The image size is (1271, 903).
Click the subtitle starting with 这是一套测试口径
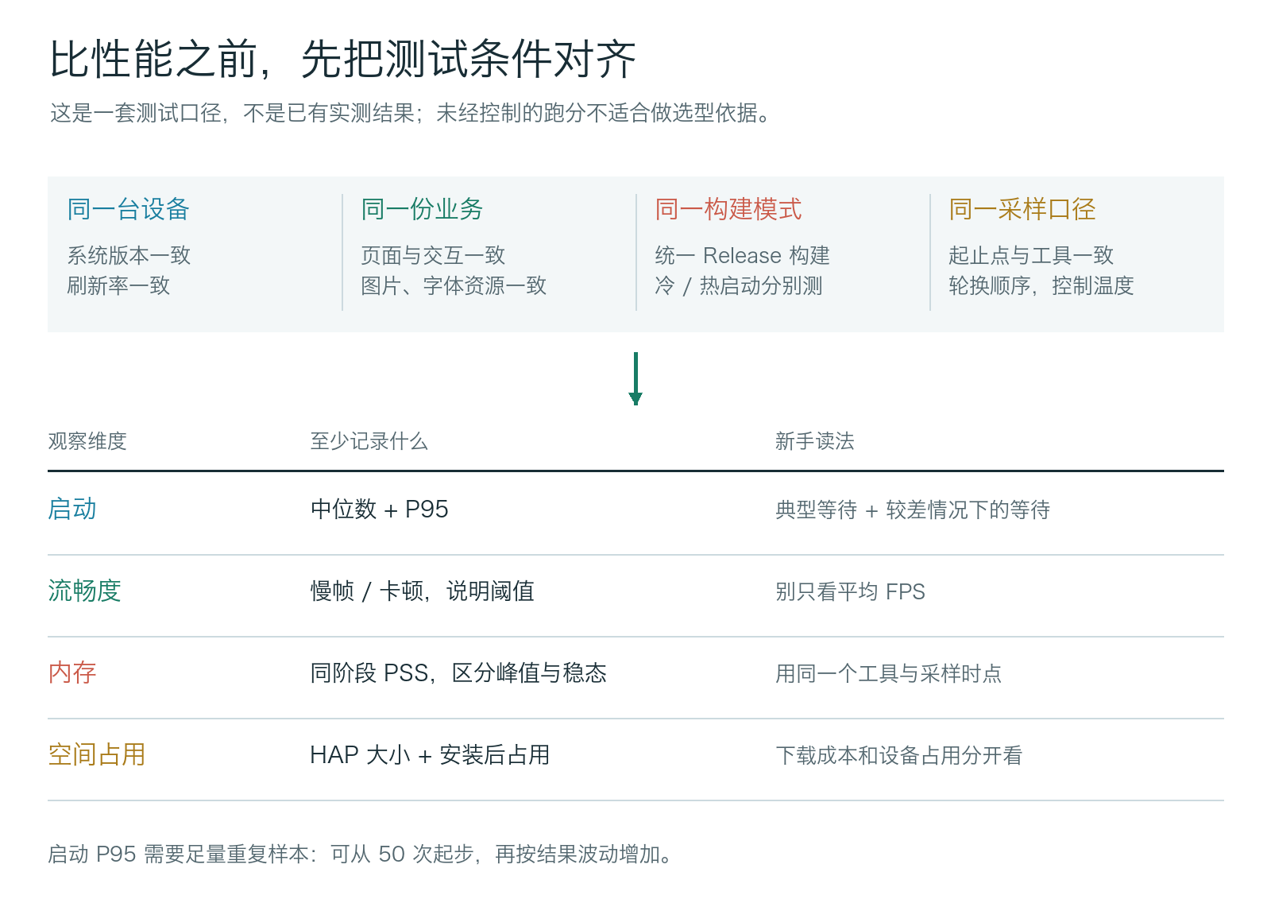[411, 114]
